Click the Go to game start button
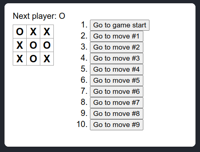Viewport: 200px width, 152px height. [120, 25]
